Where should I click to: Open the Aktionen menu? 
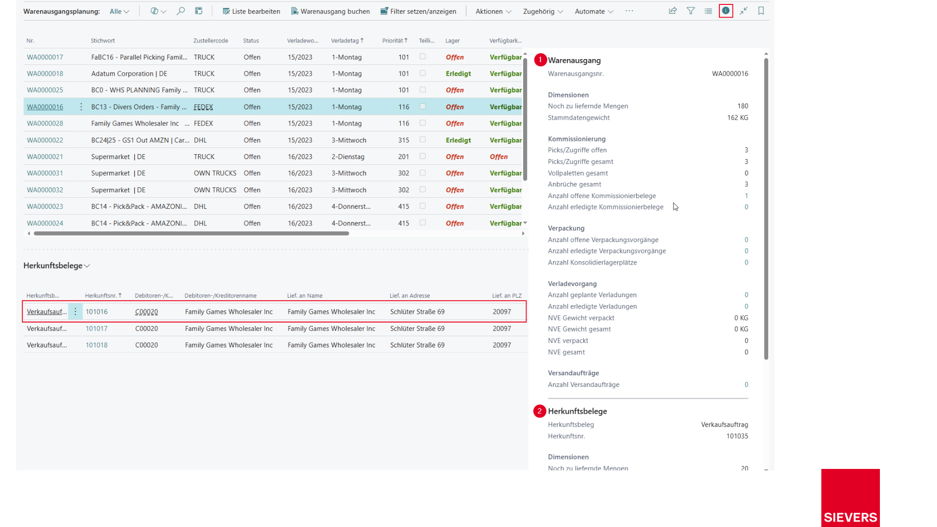[493, 11]
